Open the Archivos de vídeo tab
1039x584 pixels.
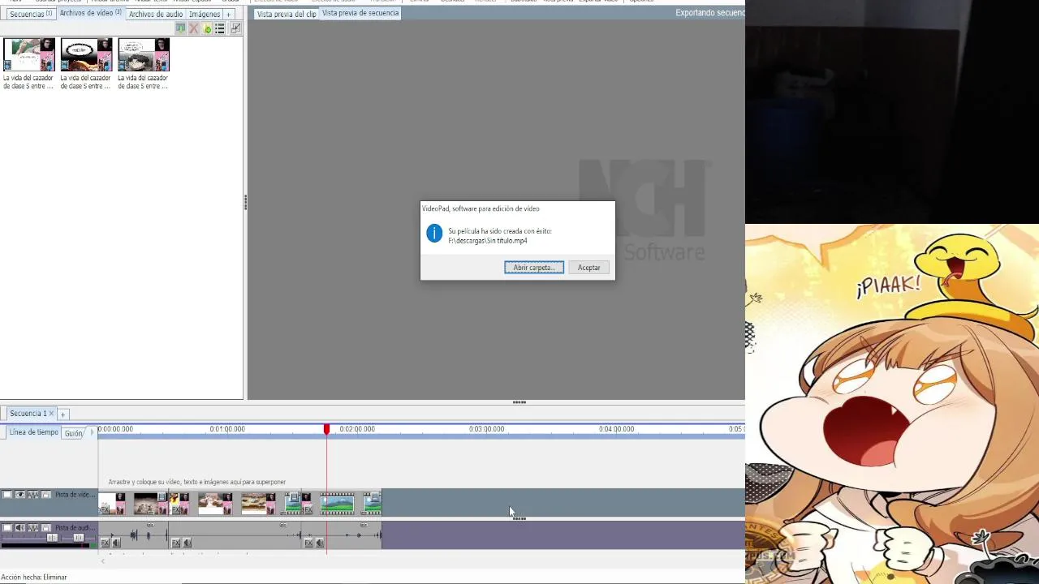coord(90,13)
